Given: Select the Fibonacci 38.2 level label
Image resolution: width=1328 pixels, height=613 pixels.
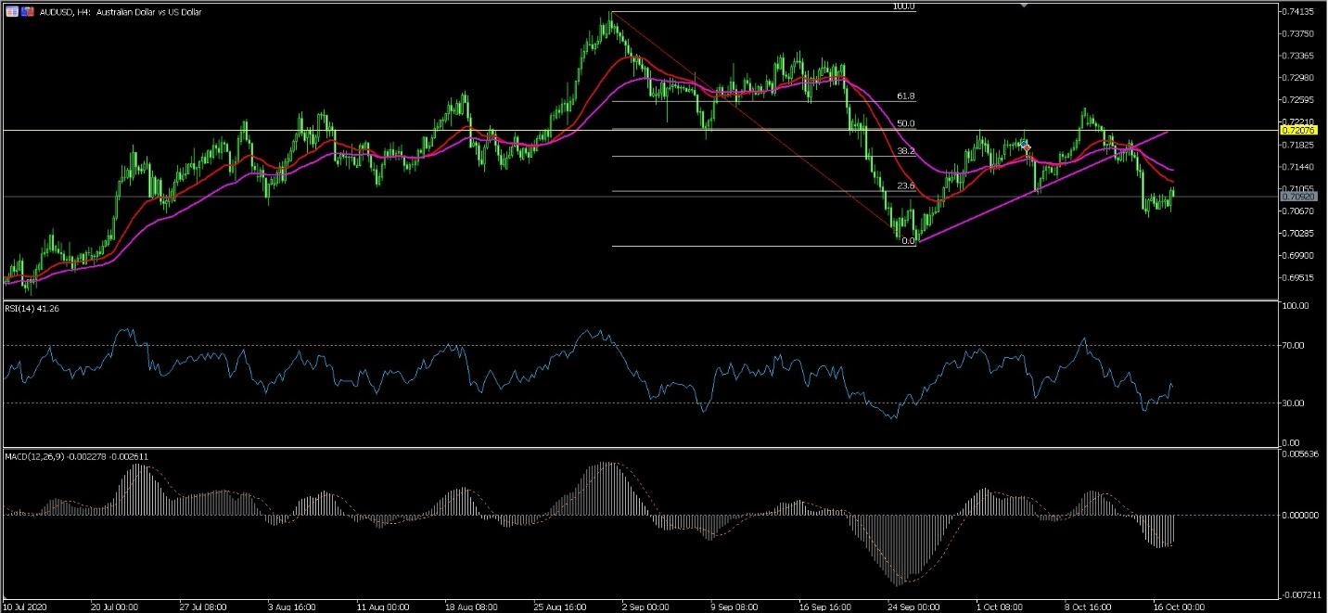Looking at the screenshot, I should (906, 150).
